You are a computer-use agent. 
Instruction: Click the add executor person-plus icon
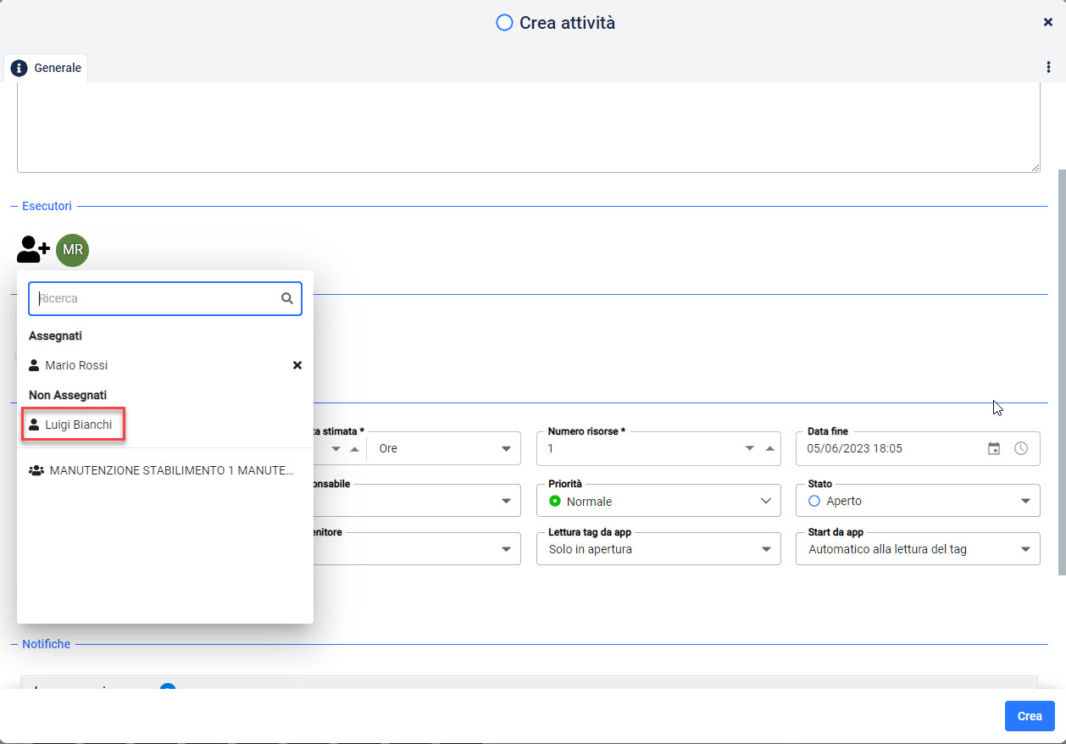point(33,250)
